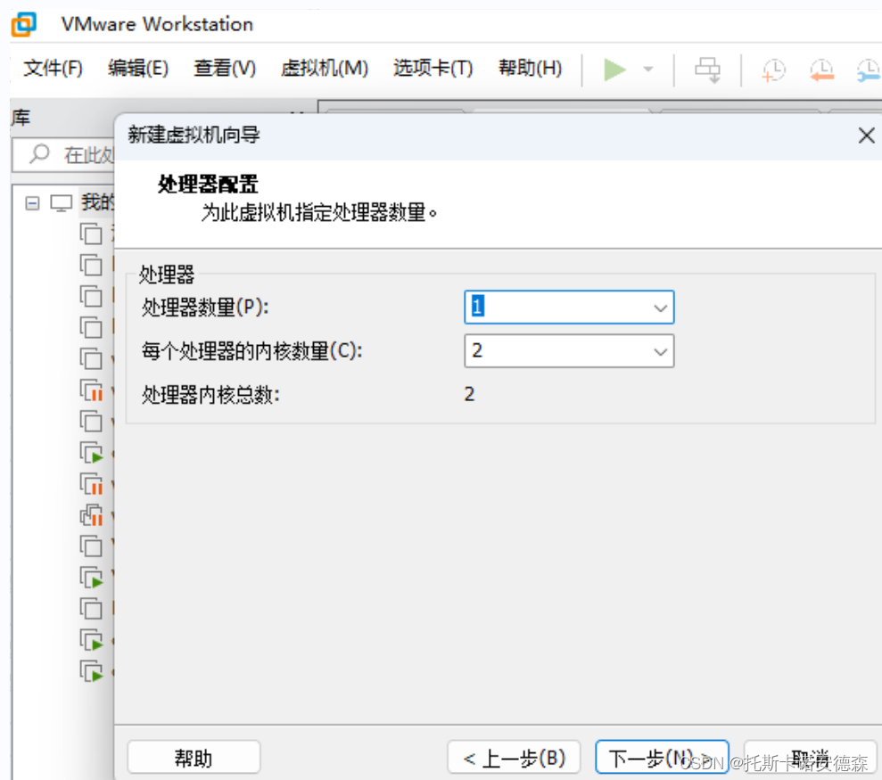Open the power options arrow beside play

648,70
